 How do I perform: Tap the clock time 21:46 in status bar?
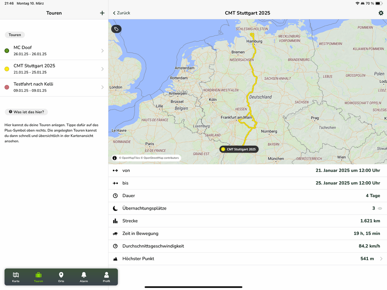pos(9,3)
